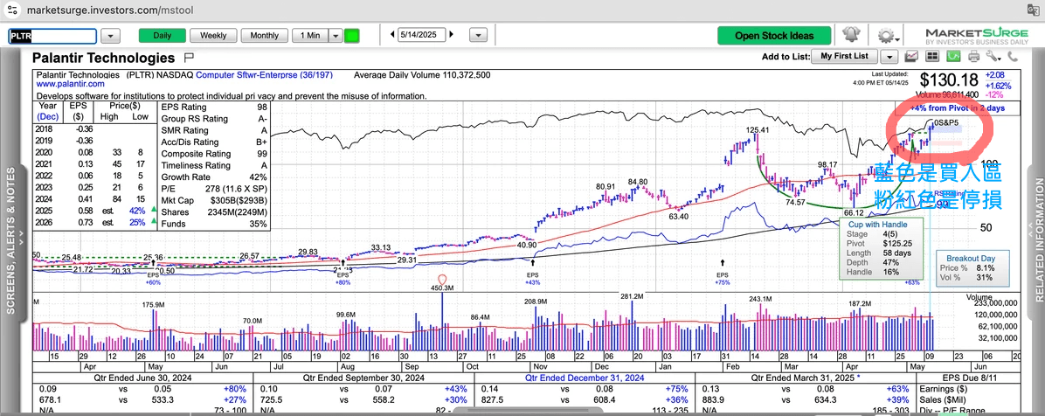
Task: Switch to the multi-panel grid layout icon
Action: (x=932, y=57)
